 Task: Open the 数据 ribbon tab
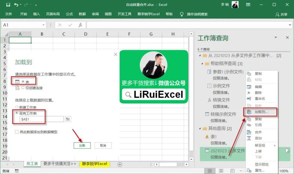[x=82, y=14]
